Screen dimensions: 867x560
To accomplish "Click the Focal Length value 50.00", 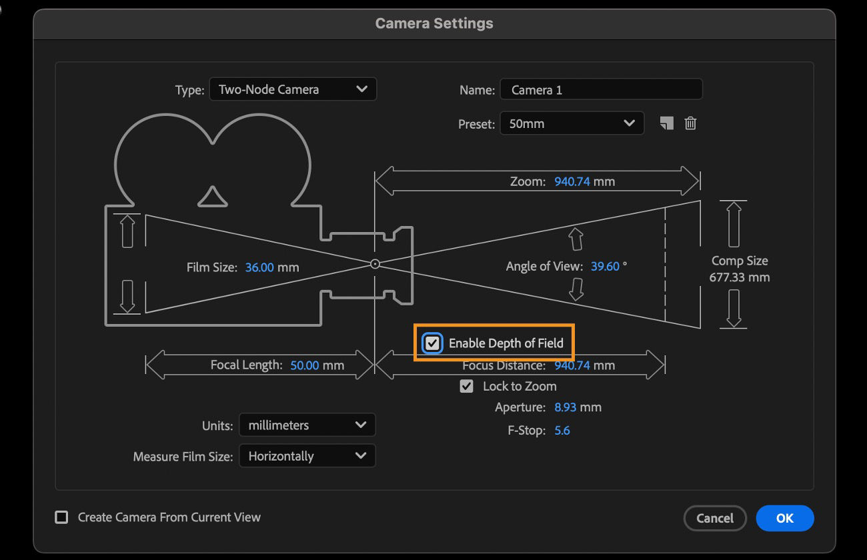I will [305, 365].
